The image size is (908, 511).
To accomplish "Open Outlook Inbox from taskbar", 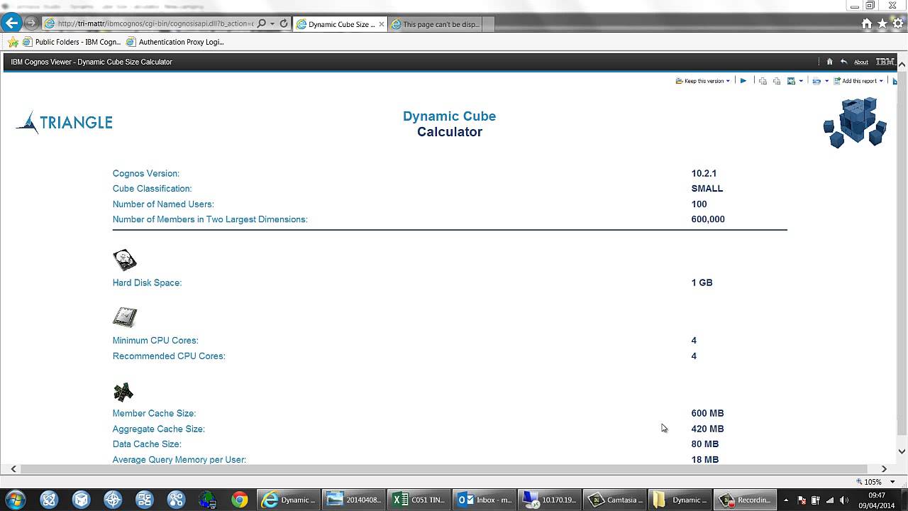I will coord(483,500).
